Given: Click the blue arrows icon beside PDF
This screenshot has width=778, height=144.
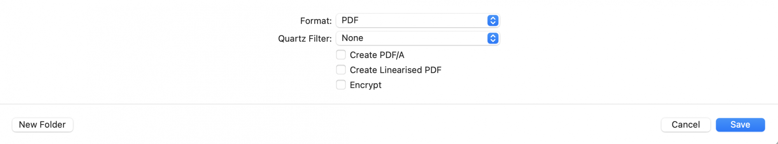Looking at the screenshot, I should (x=493, y=21).
